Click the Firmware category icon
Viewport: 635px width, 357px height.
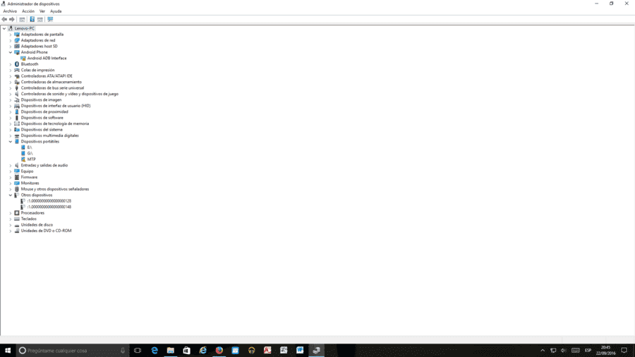pos(17,177)
